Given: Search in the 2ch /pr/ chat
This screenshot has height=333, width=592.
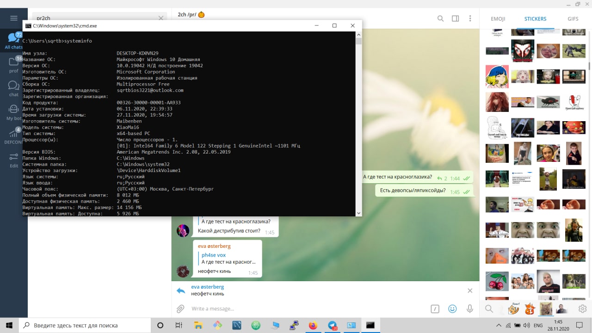Looking at the screenshot, I should (x=441, y=18).
